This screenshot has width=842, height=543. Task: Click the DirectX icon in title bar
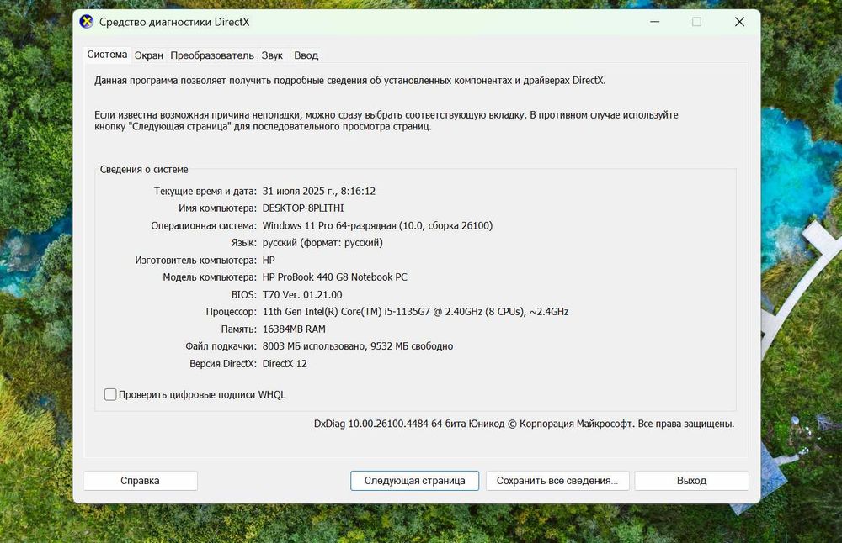tap(86, 22)
